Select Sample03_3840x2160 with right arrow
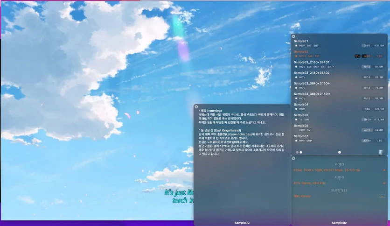This screenshot has width=390, height=226. tap(312, 94)
